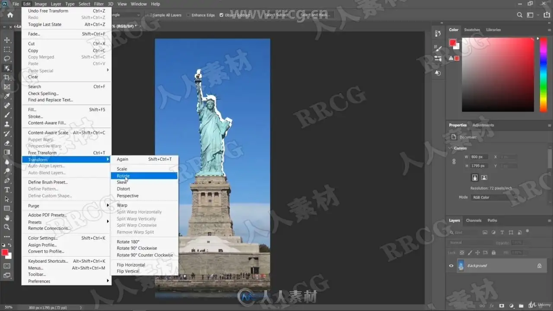553x311 pixels.
Task: Toggle lock position in Layers panel
Action: pos(478,253)
